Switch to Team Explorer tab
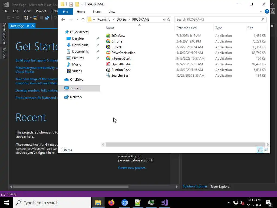This screenshot has width=277, height=208. pyautogui.click(x=220, y=186)
